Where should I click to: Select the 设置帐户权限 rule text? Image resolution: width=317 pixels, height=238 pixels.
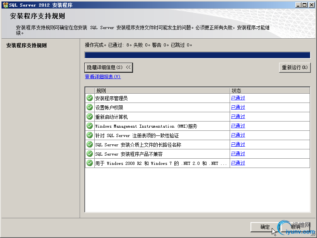point(109,108)
